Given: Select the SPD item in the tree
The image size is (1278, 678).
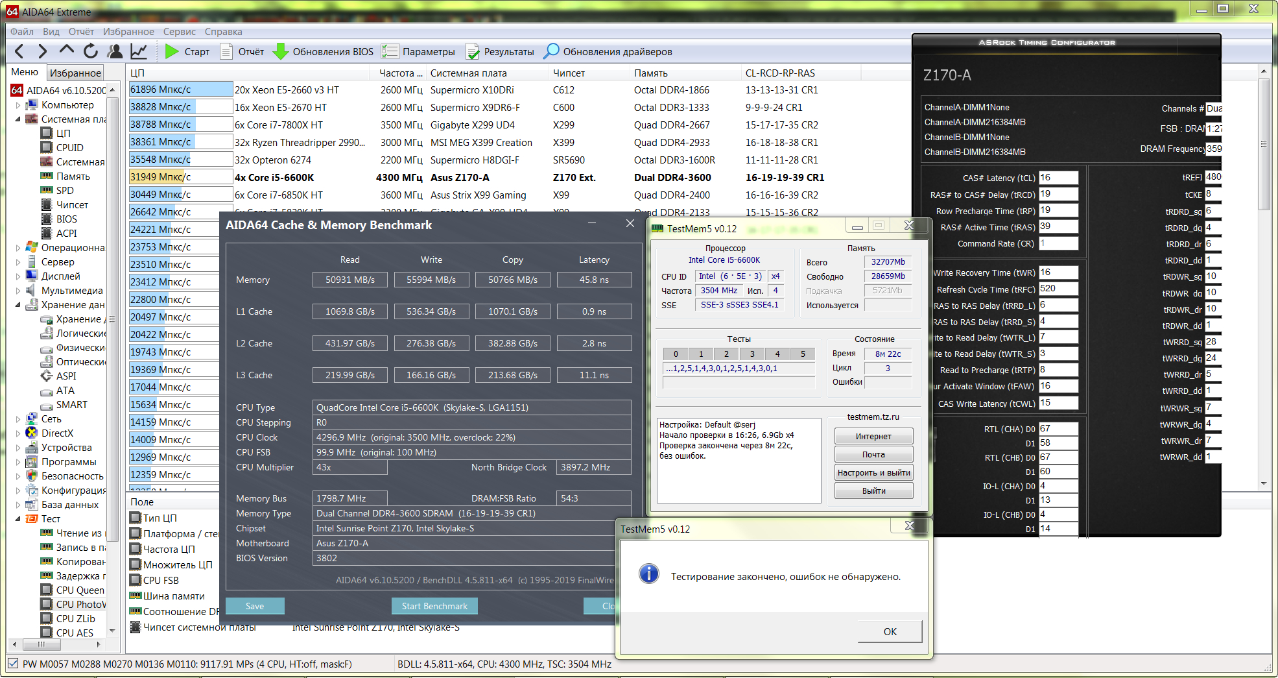Looking at the screenshot, I should 65,191.
